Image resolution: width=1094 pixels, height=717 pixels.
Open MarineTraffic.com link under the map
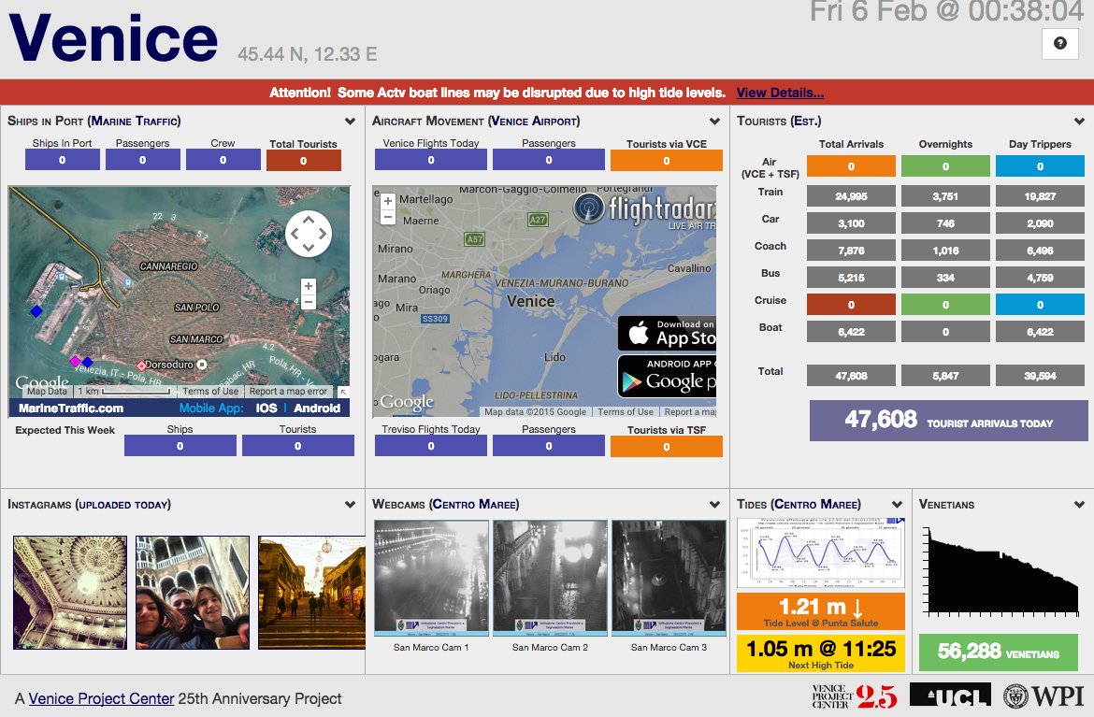71,408
